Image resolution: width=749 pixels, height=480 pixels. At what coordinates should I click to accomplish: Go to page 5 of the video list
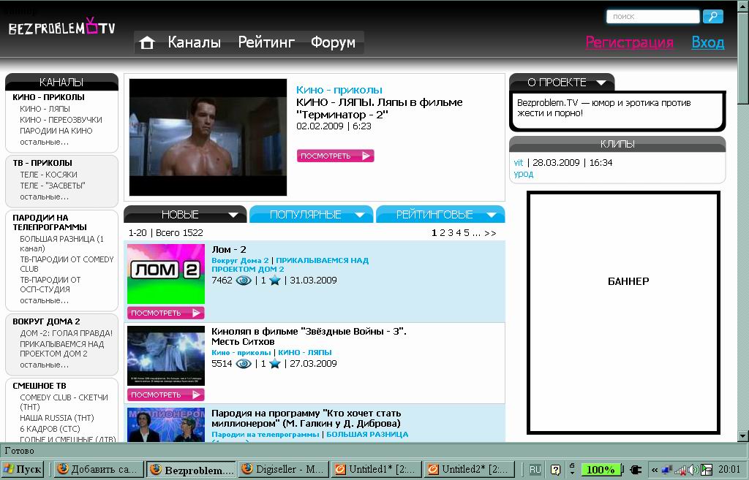pyautogui.click(x=467, y=233)
